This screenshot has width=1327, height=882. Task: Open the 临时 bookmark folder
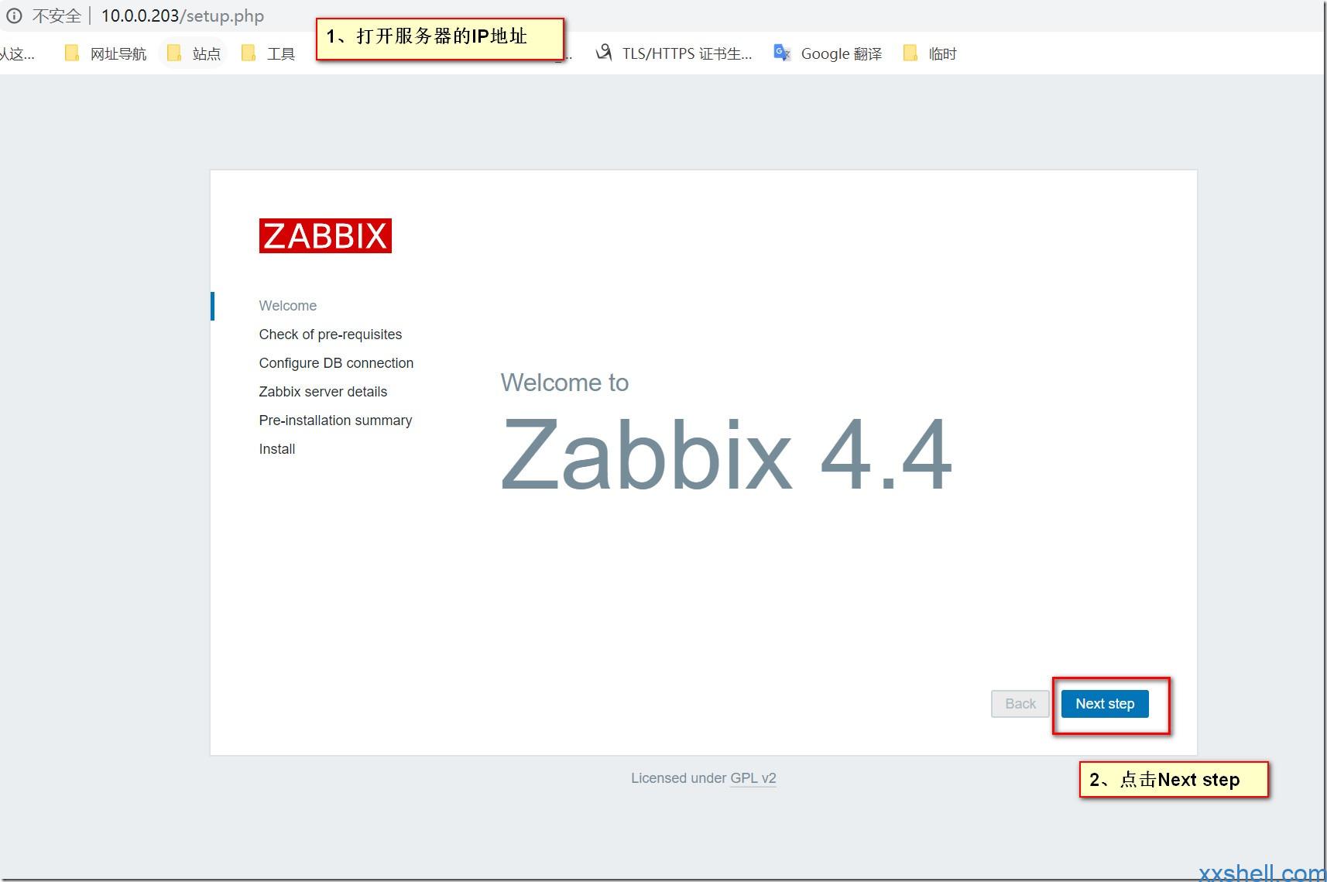tap(930, 53)
